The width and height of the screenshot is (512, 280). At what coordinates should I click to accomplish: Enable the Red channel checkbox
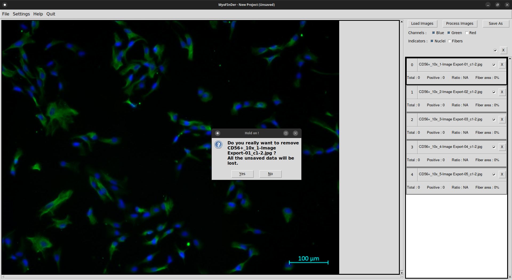pyautogui.click(x=467, y=33)
